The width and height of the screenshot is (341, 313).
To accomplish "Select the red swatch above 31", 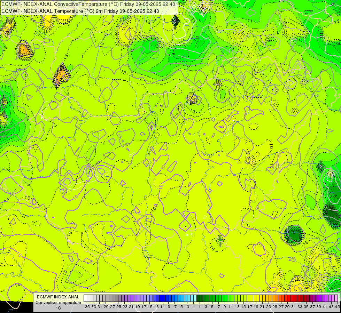I will tap(292, 298).
